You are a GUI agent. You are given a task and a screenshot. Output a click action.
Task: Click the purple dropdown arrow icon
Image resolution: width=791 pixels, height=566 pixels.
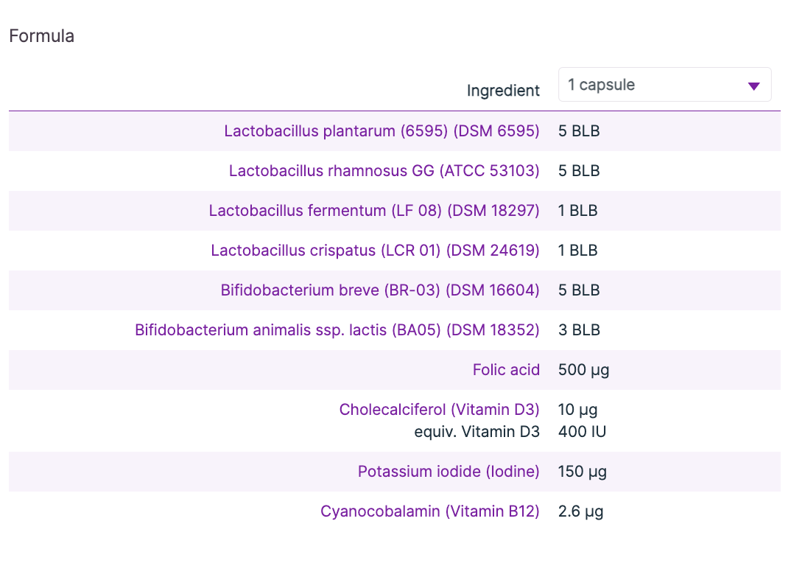753,86
